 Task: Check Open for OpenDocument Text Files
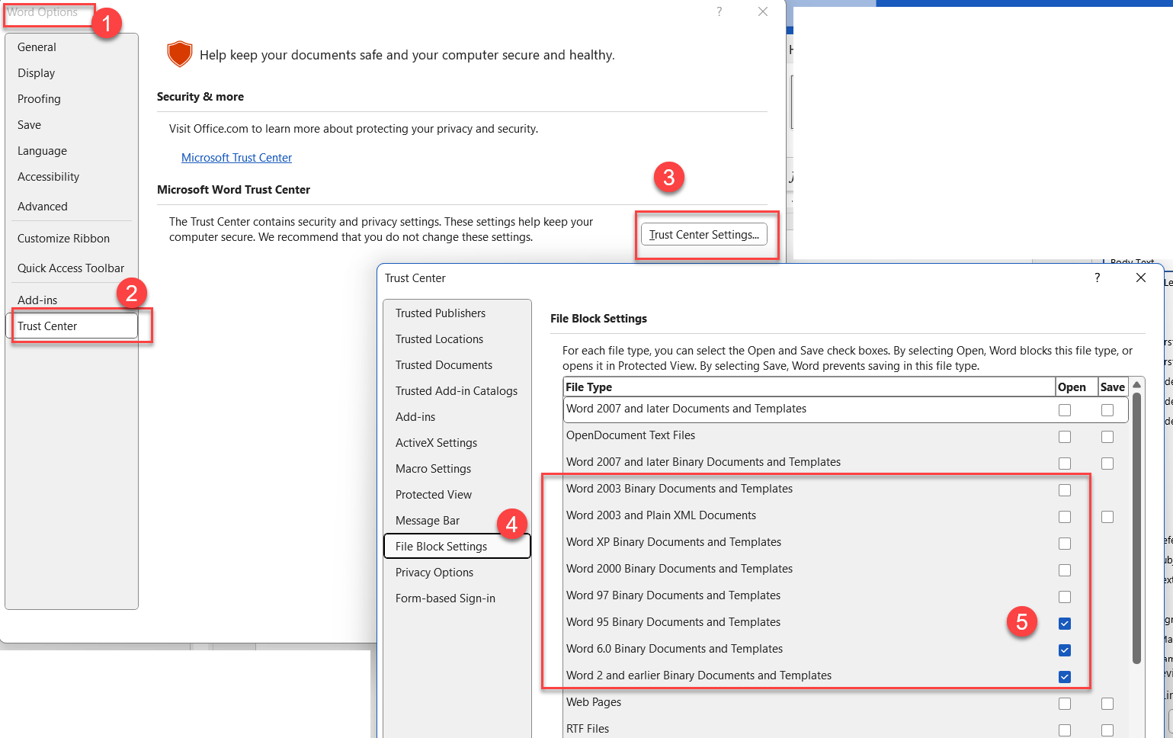1065,437
